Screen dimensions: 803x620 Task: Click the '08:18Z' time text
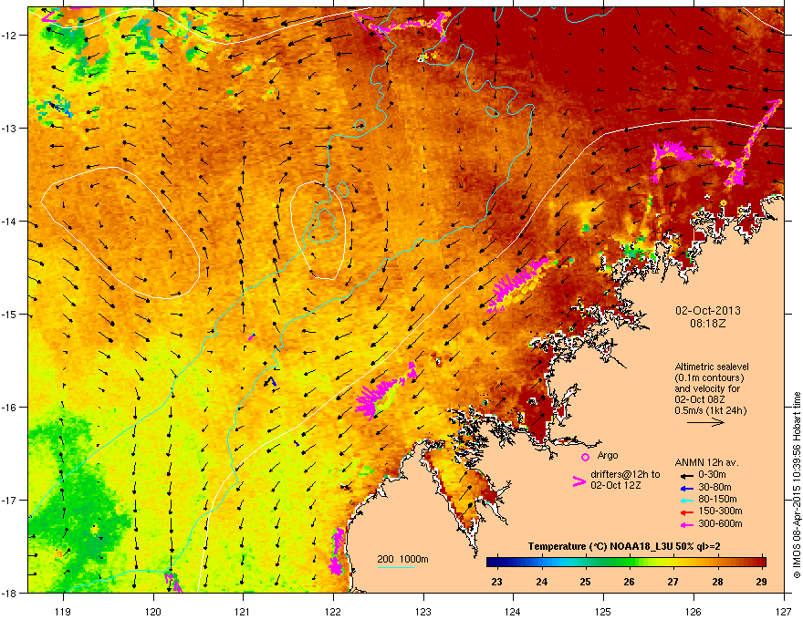pos(708,324)
